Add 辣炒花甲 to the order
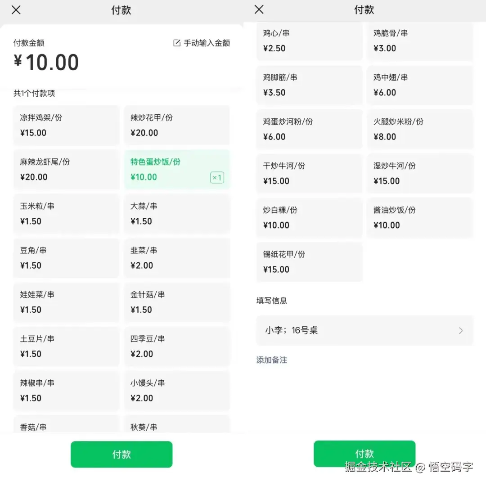 coord(176,125)
